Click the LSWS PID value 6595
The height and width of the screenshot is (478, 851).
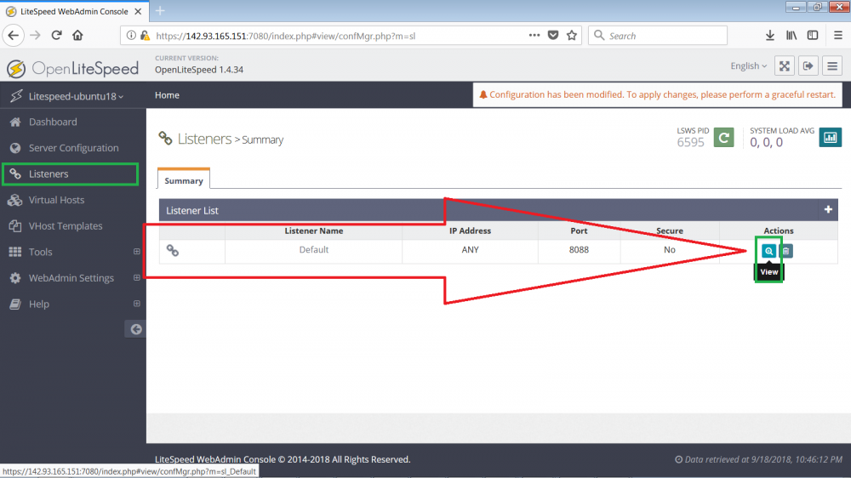tap(690, 142)
